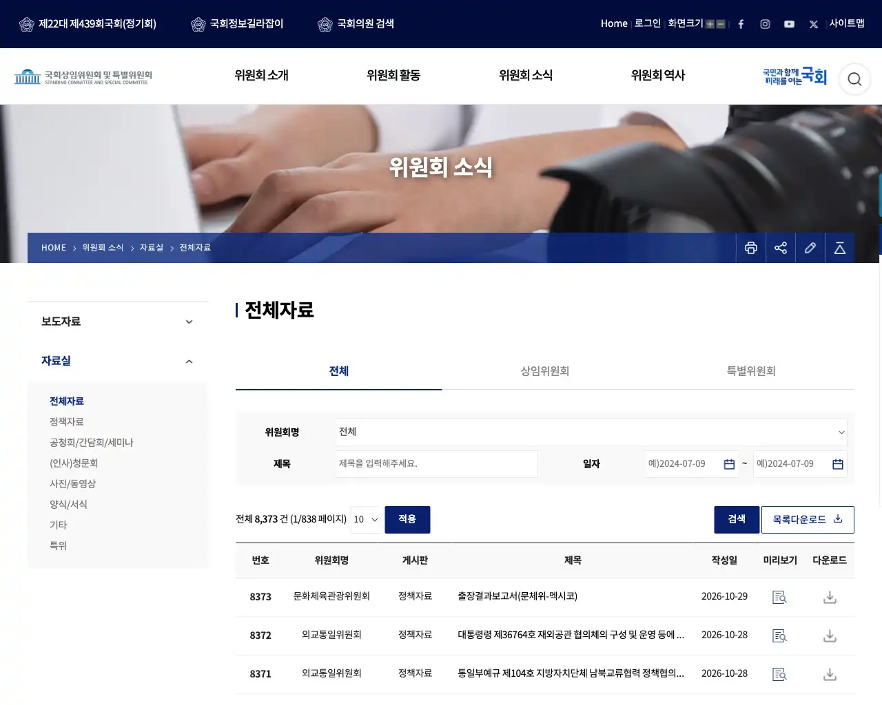Preview document for row 8373
This screenshot has height=705, width=882.
point(779,598)
